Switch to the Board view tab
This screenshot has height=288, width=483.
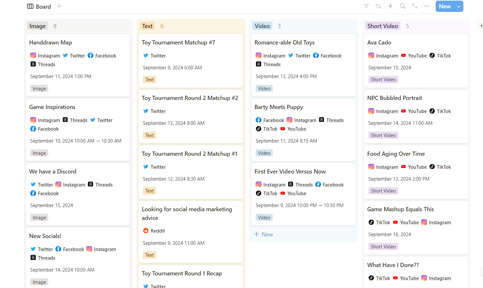[x=39, y=6]
